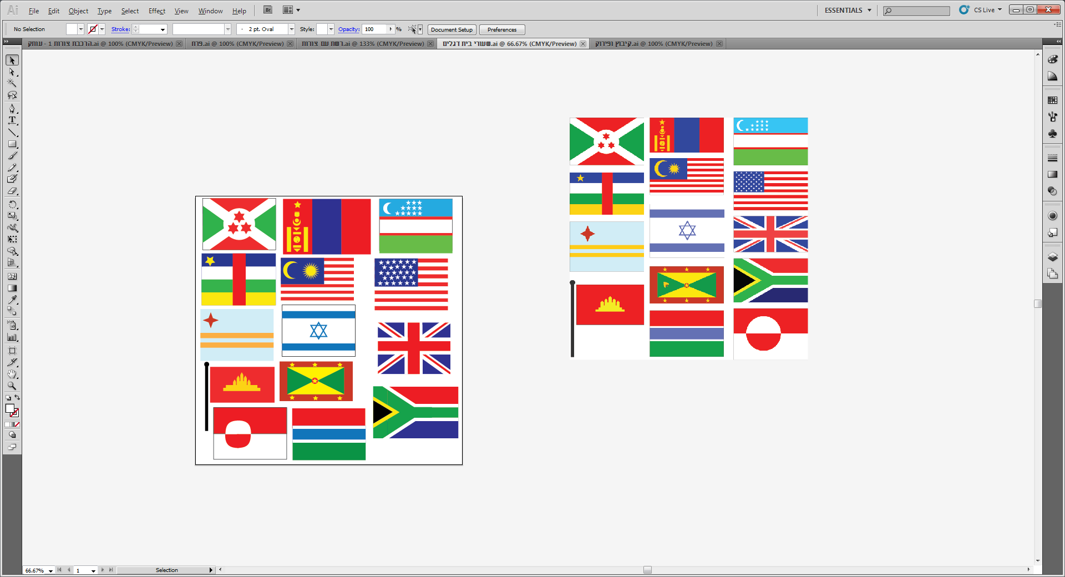The height and width of the screenshot is (577, 1065).
Task: Activate the Width tool
Action: pyautogui.click(x=12, y=227)
